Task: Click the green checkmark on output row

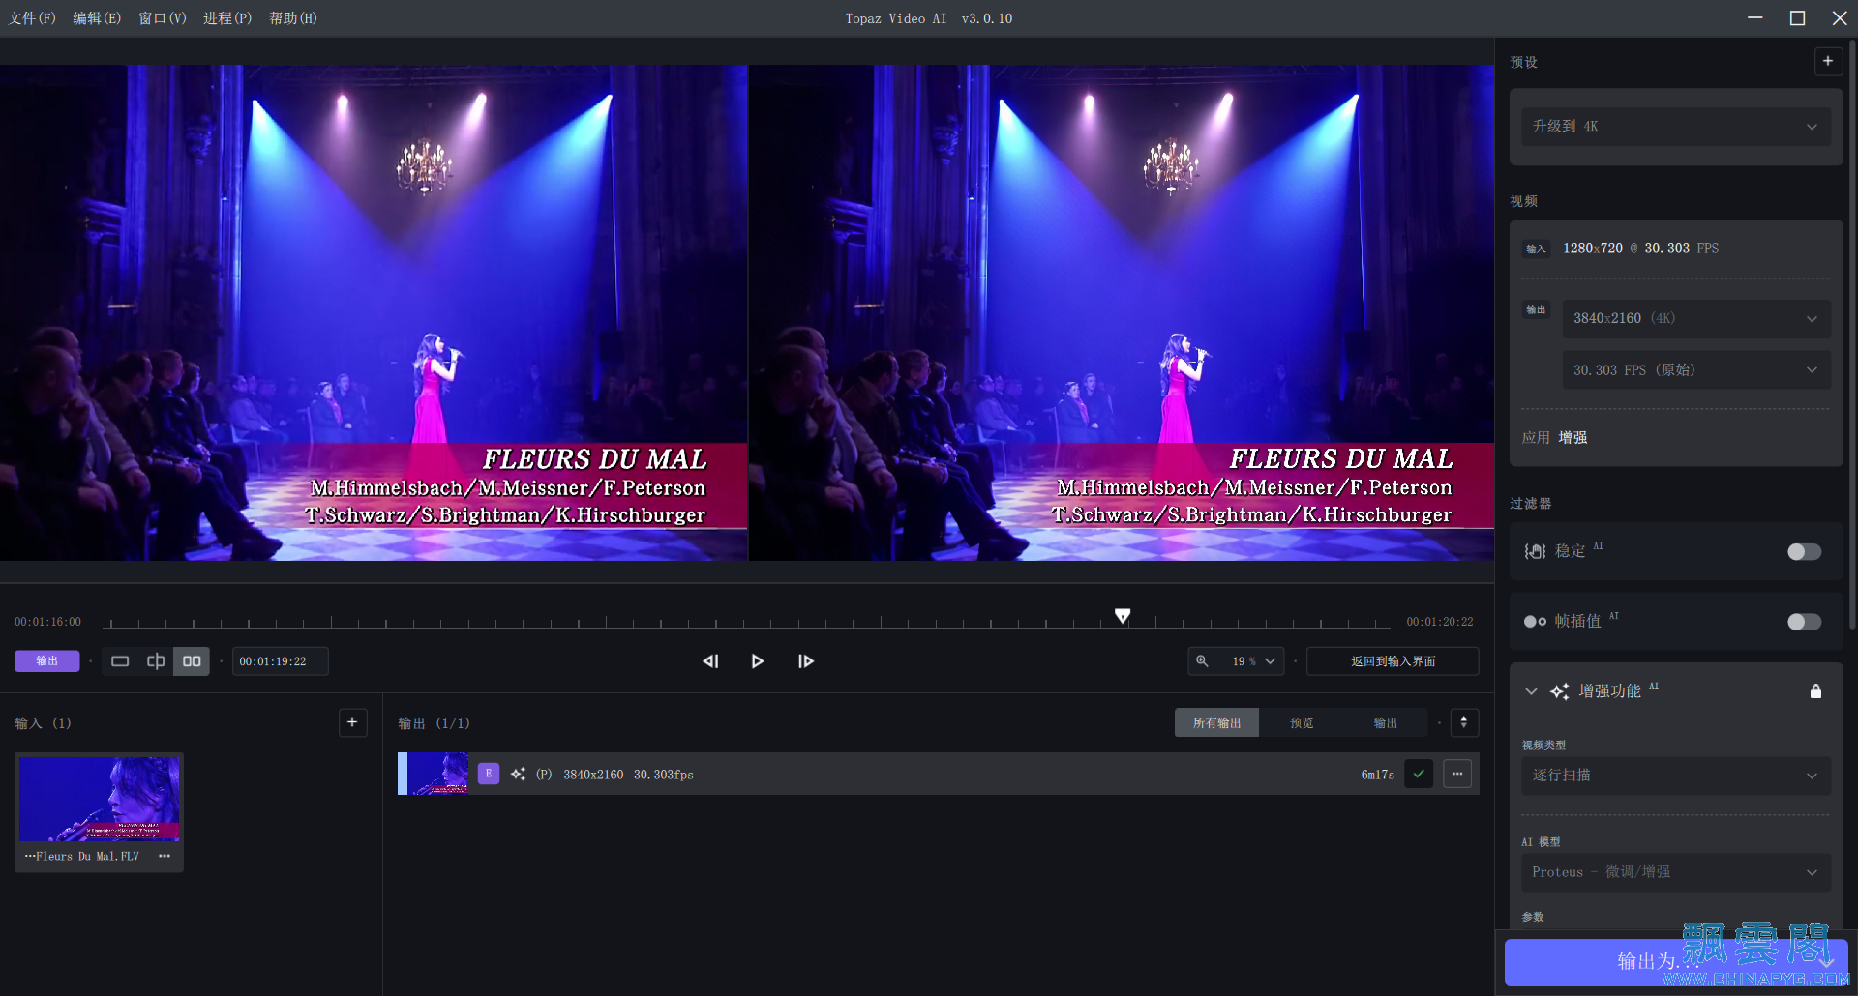Action: (x=1419, y=774)
